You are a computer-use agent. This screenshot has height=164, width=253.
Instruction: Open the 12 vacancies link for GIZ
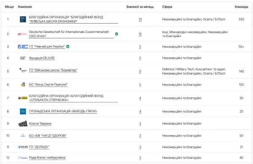click(140, 34)
